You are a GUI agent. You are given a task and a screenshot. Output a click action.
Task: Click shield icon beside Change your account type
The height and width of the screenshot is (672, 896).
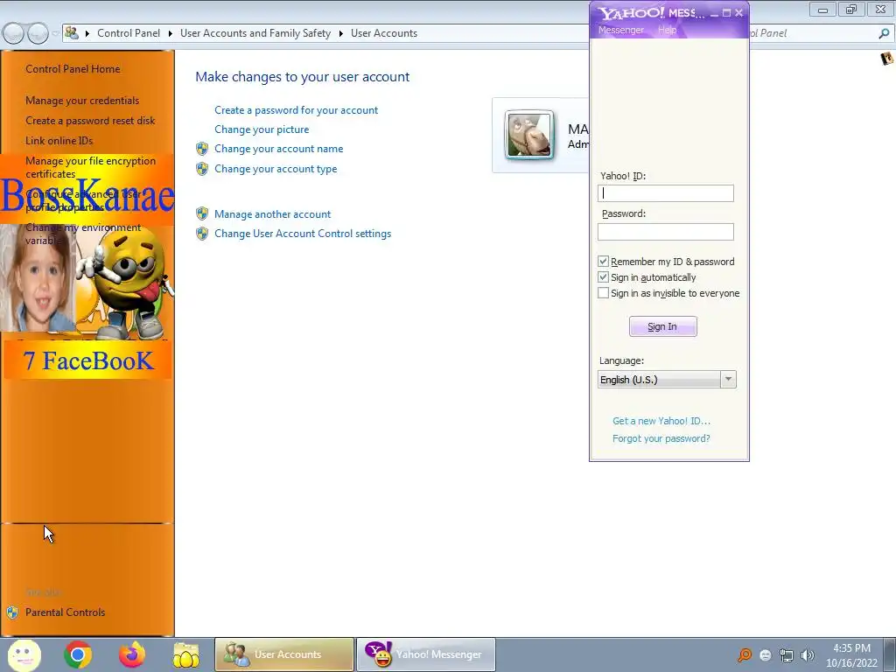[x=202, y=169]
